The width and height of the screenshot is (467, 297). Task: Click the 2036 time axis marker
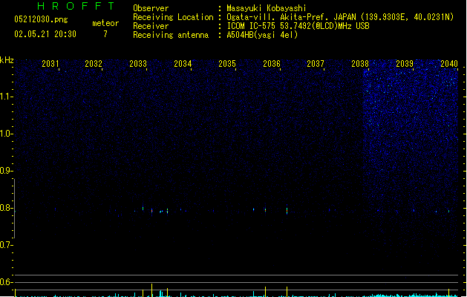tap(272, 64)
